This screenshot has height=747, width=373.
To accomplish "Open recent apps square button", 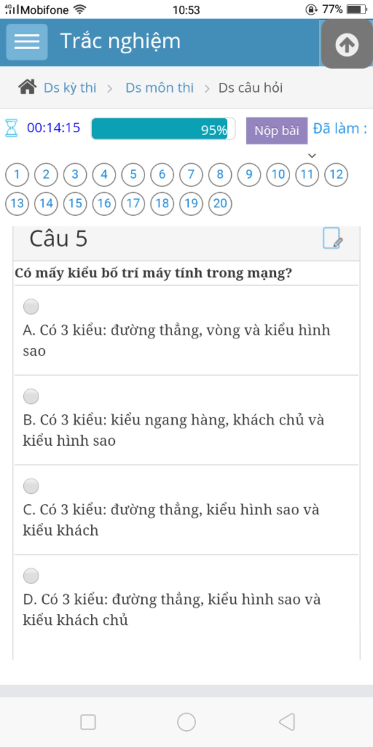I will pos(88,722).
